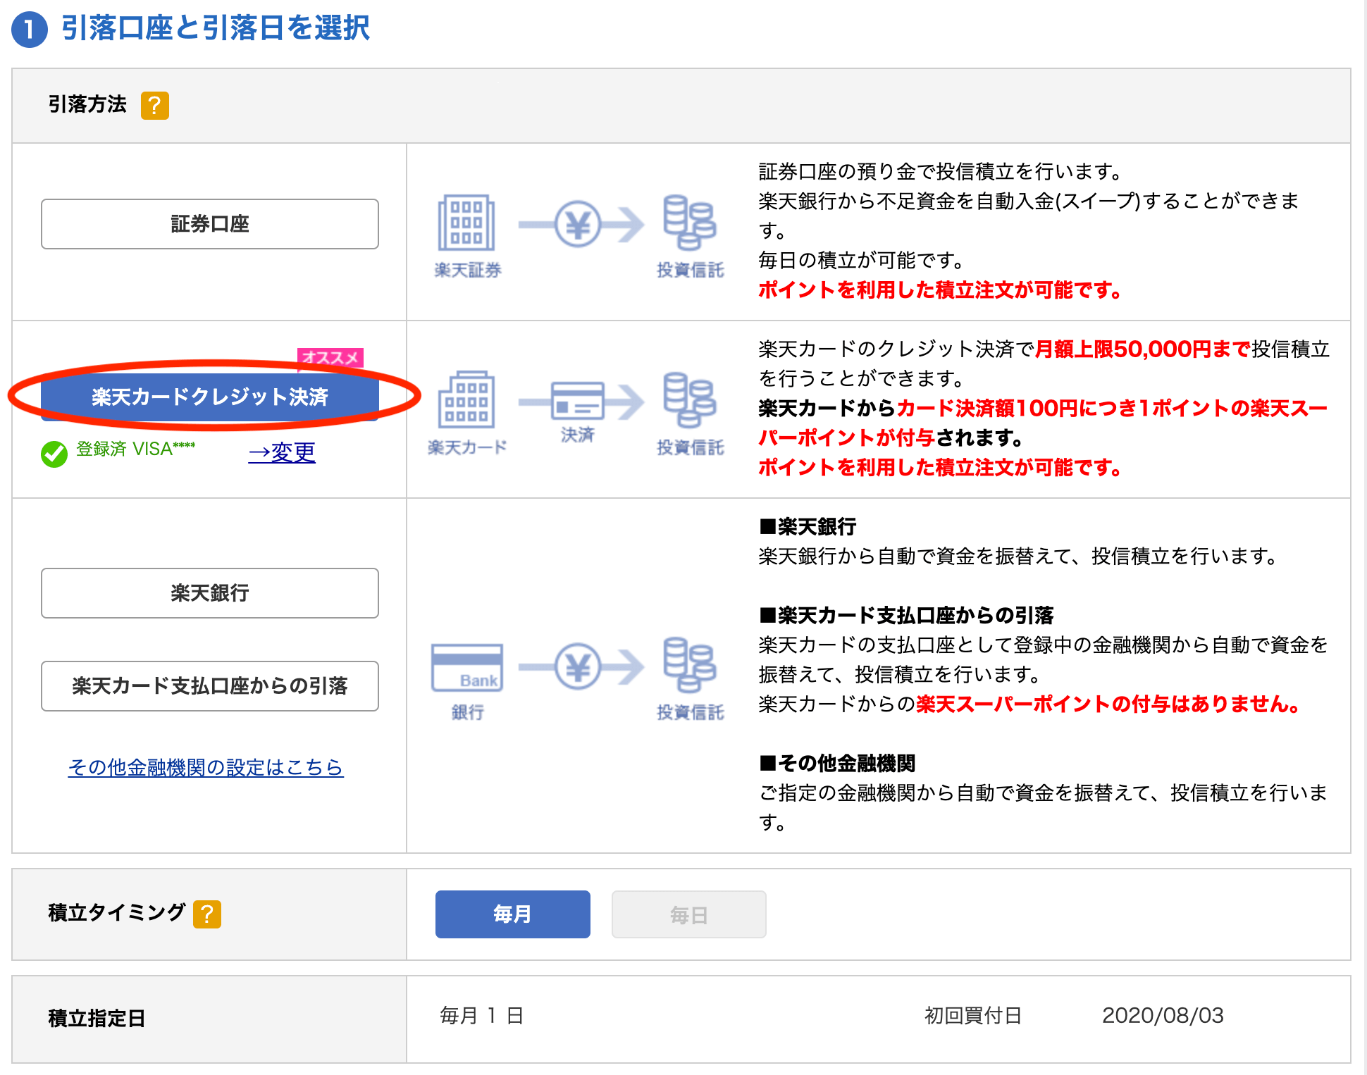The width and height of the screenshot is (1367, 1075).
Task: Open help icon next to 積立タイミング
Action: point(207,914)
